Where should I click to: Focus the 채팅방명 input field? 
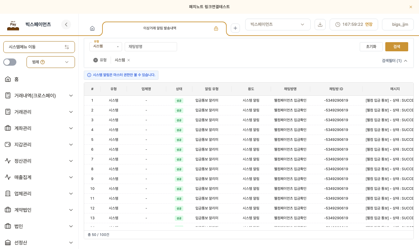151,47
